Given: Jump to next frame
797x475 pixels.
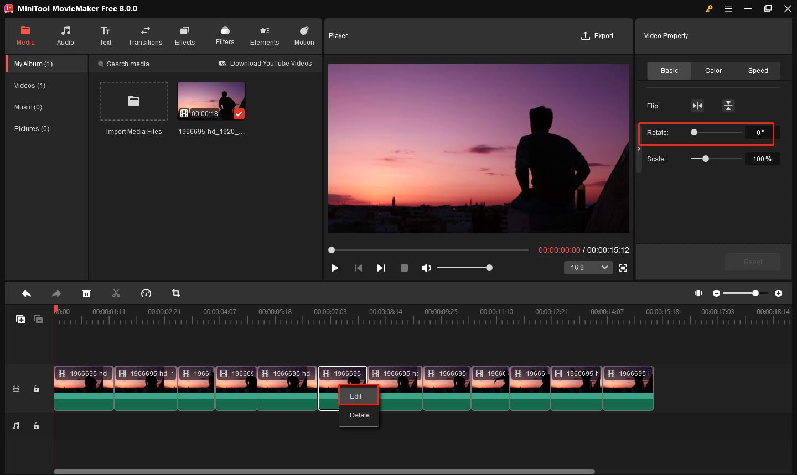Looking at the screenshot, I should [381, 268].
